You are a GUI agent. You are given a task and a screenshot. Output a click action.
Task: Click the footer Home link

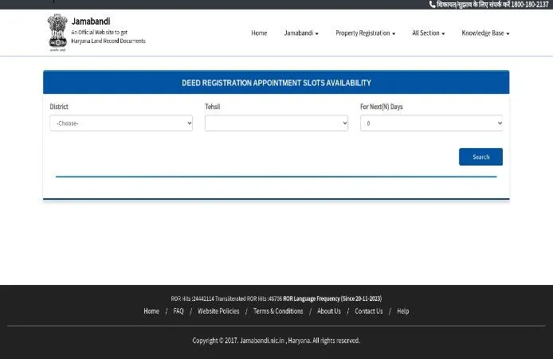tap(151, 311)
